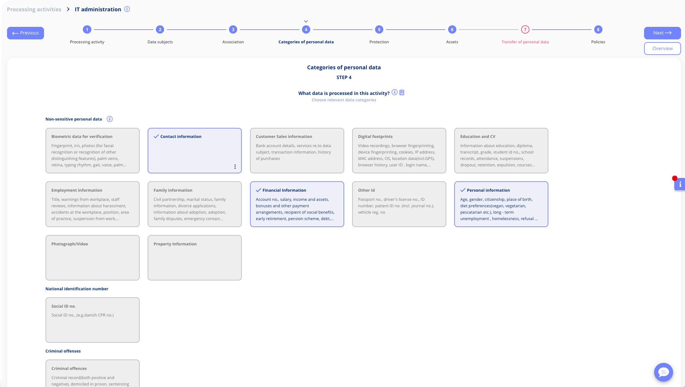Screen dimensions: 685x387
Task: Collapse the step navigation with the chevron
Action: (x=306, y=21)
